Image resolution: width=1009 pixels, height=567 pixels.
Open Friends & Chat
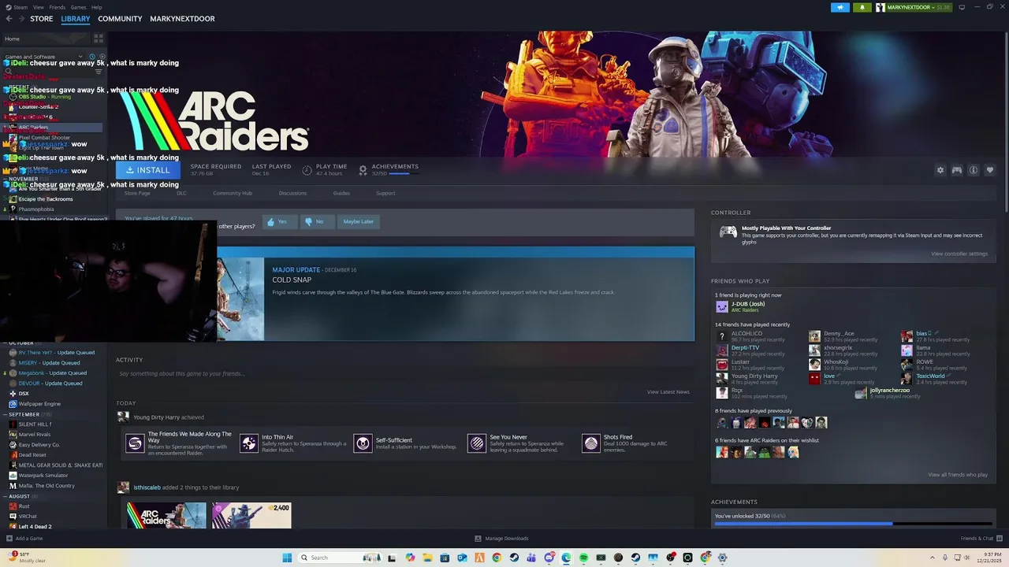click(x=981, y=539)
